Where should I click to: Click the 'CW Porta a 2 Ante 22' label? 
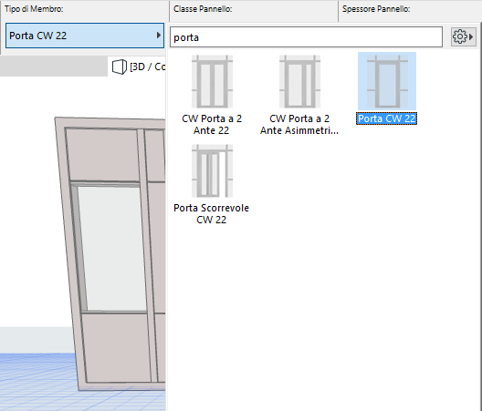(212, 124)
